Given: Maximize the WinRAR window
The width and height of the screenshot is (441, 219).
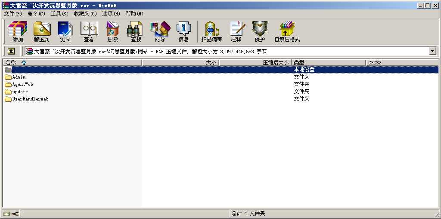Looking at the screenshot, I should pos(428,5).
